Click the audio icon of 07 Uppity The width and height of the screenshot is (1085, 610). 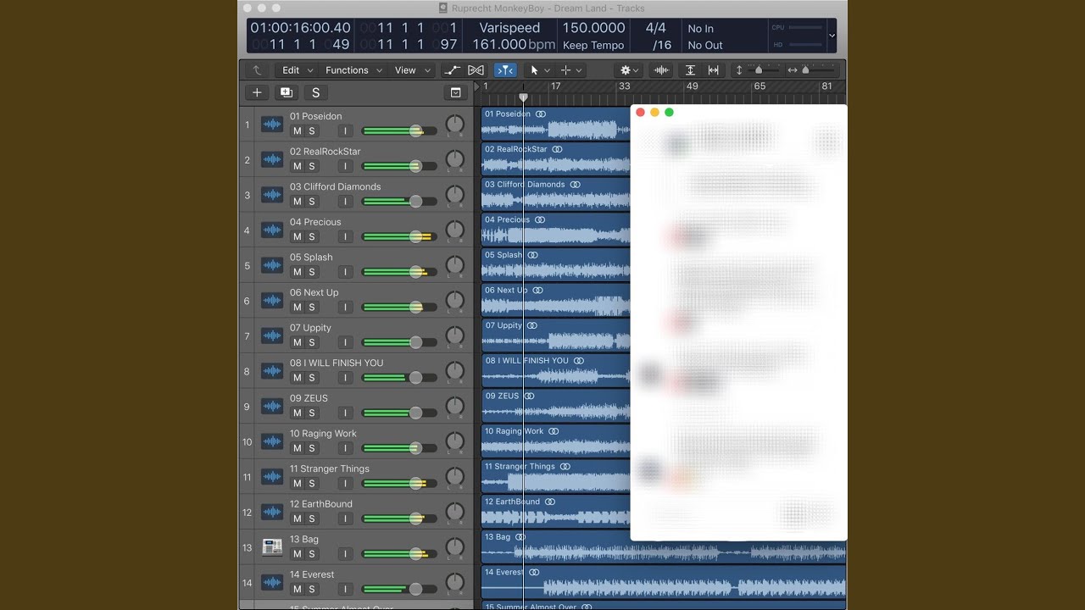(272, 335)
